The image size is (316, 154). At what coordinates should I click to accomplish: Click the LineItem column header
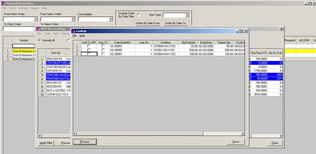pyautogui.click(x=166, y=42)
